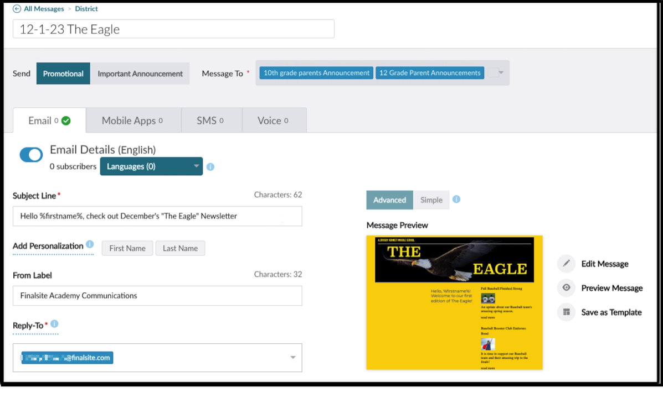
Task: Click the Save as Template icon
Action: pyautogui.click(x=566, y=312)
